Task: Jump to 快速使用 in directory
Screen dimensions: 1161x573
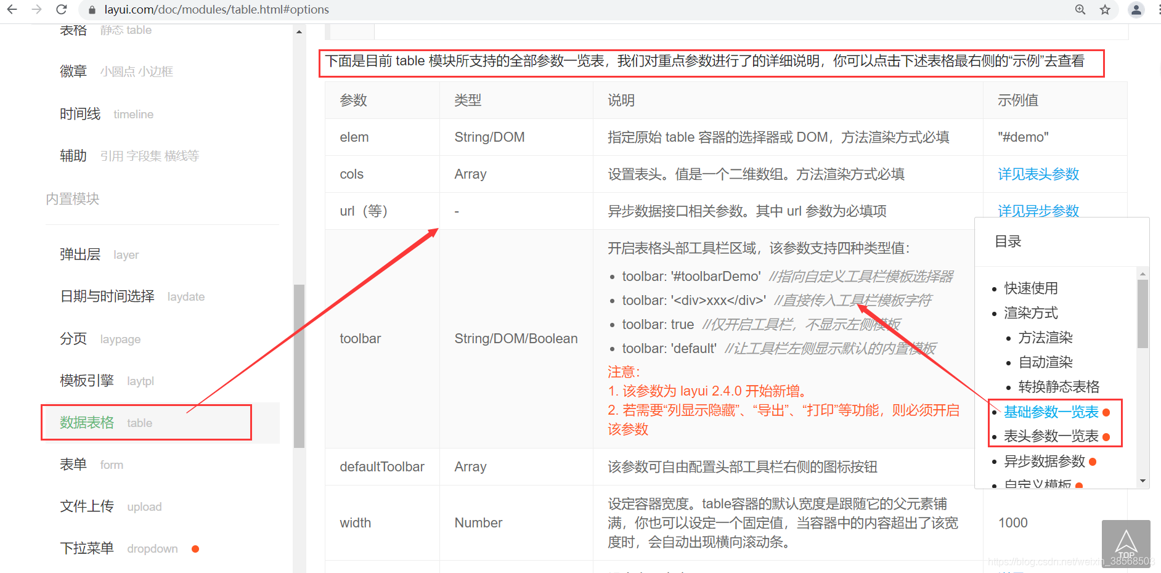Action: (1031, 288)
